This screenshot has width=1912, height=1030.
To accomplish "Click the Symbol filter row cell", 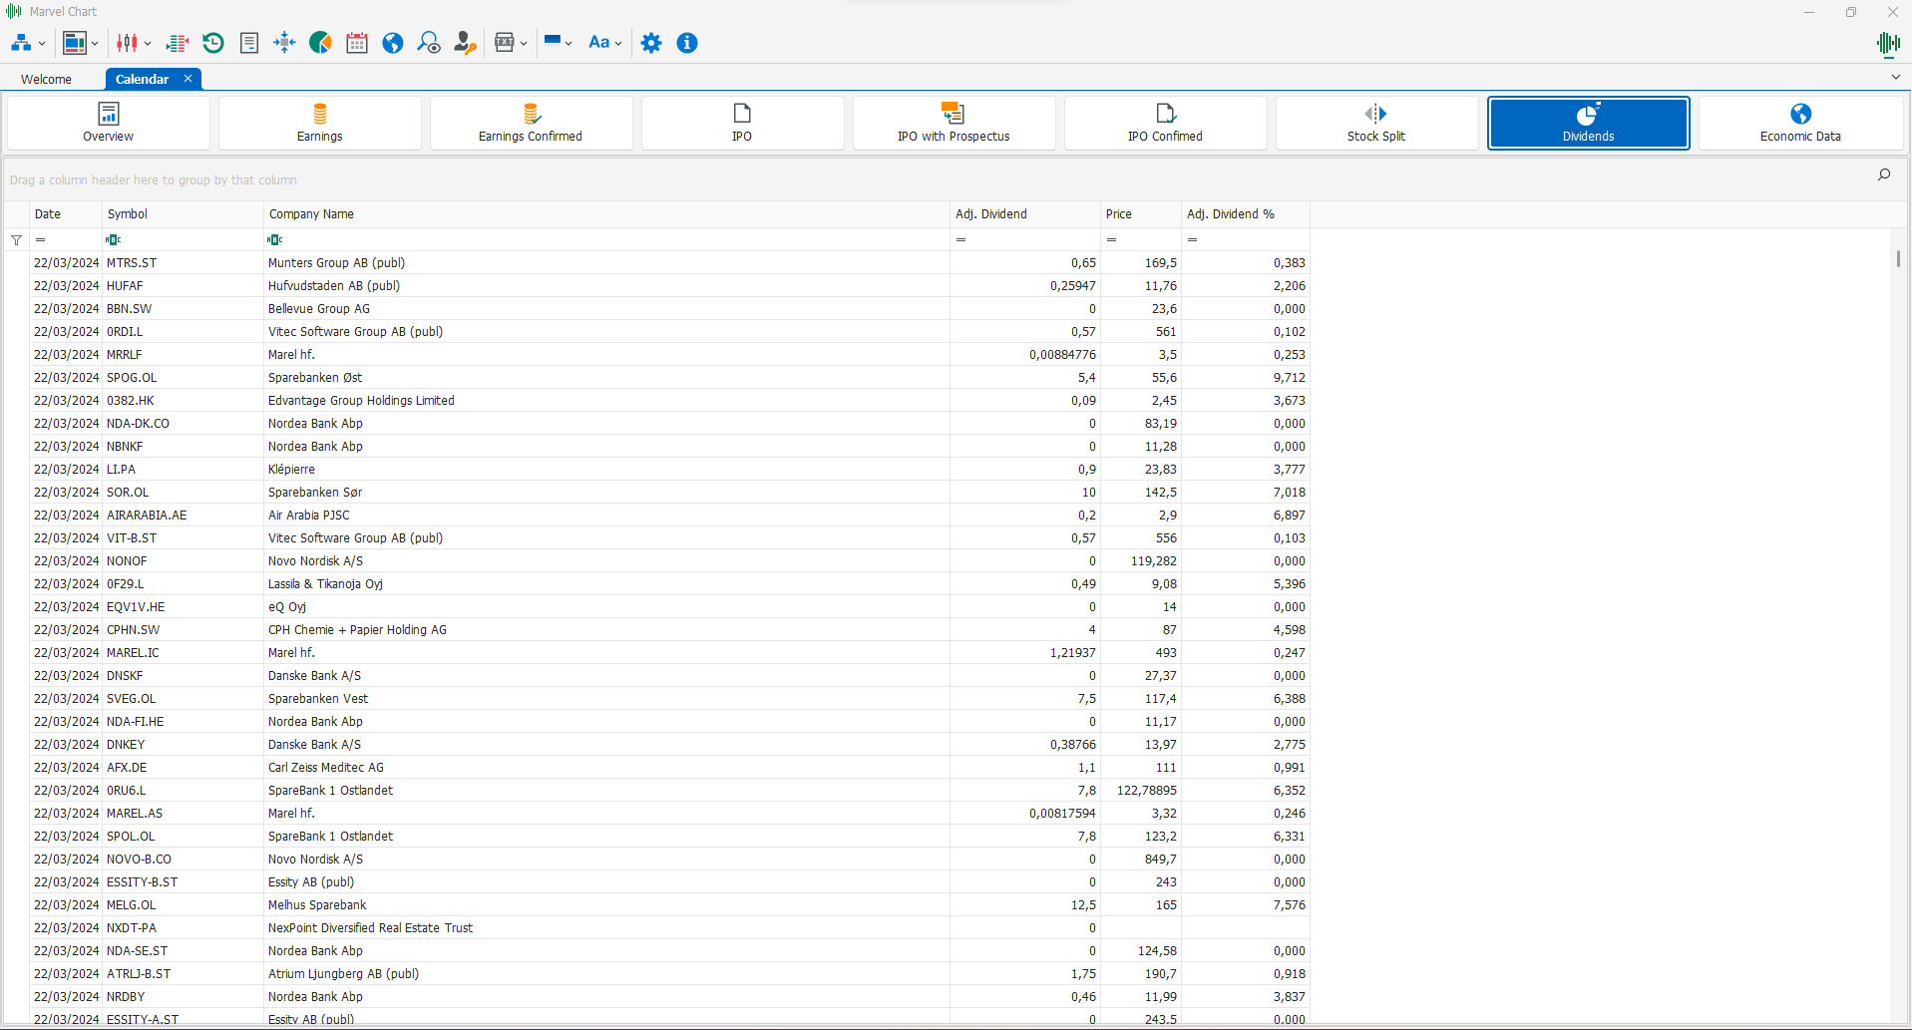I will pos(183,239).
